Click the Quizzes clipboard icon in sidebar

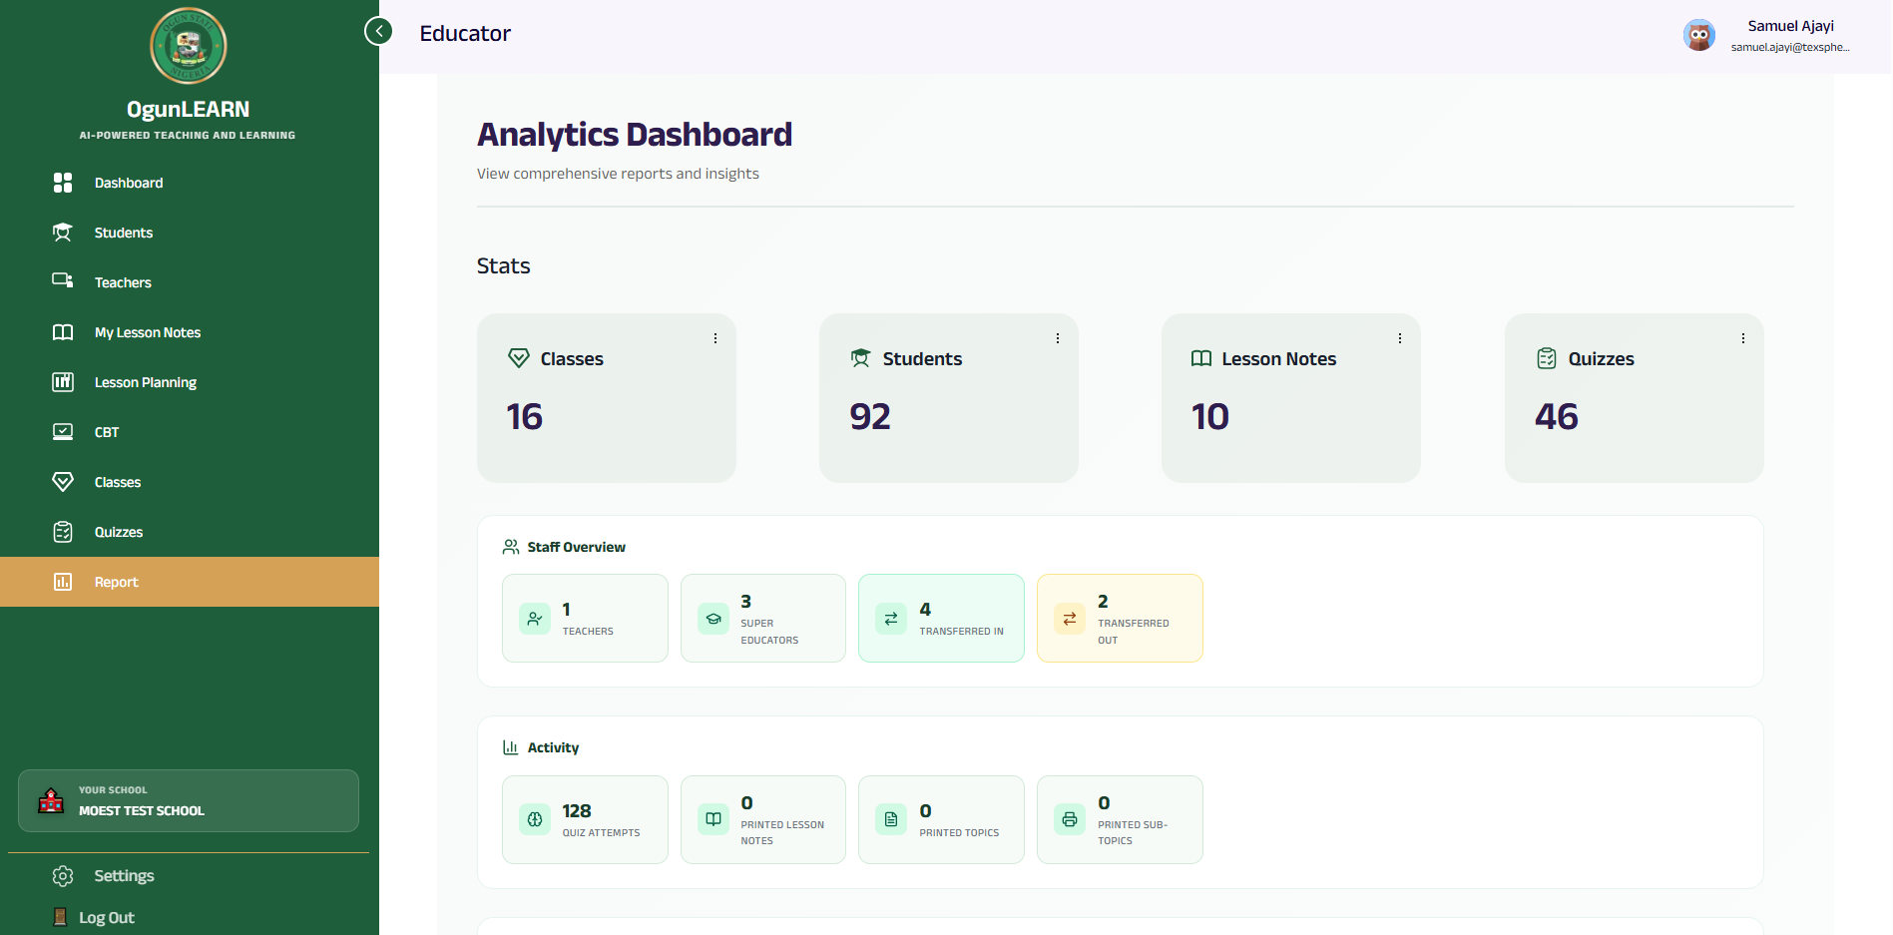click(x=63, y=531)
